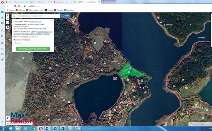Screen dimensions: 212x131
Task: Click the print map icon
Action: click(8, 27)
